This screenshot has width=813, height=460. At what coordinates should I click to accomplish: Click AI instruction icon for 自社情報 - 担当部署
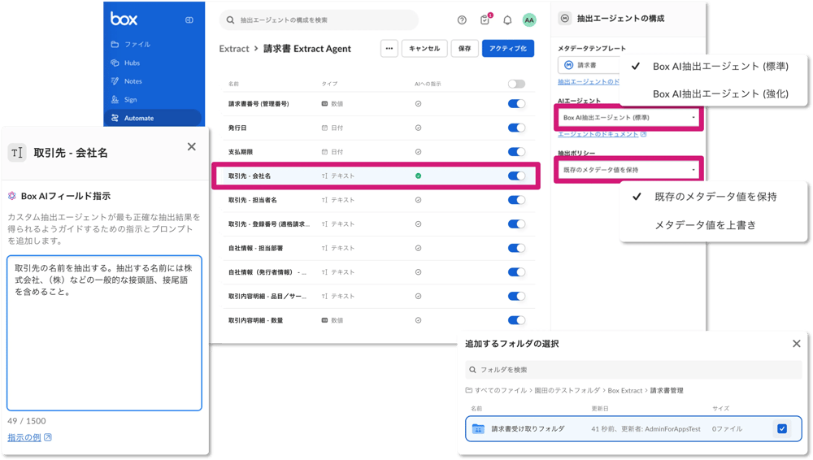[419, 248]
